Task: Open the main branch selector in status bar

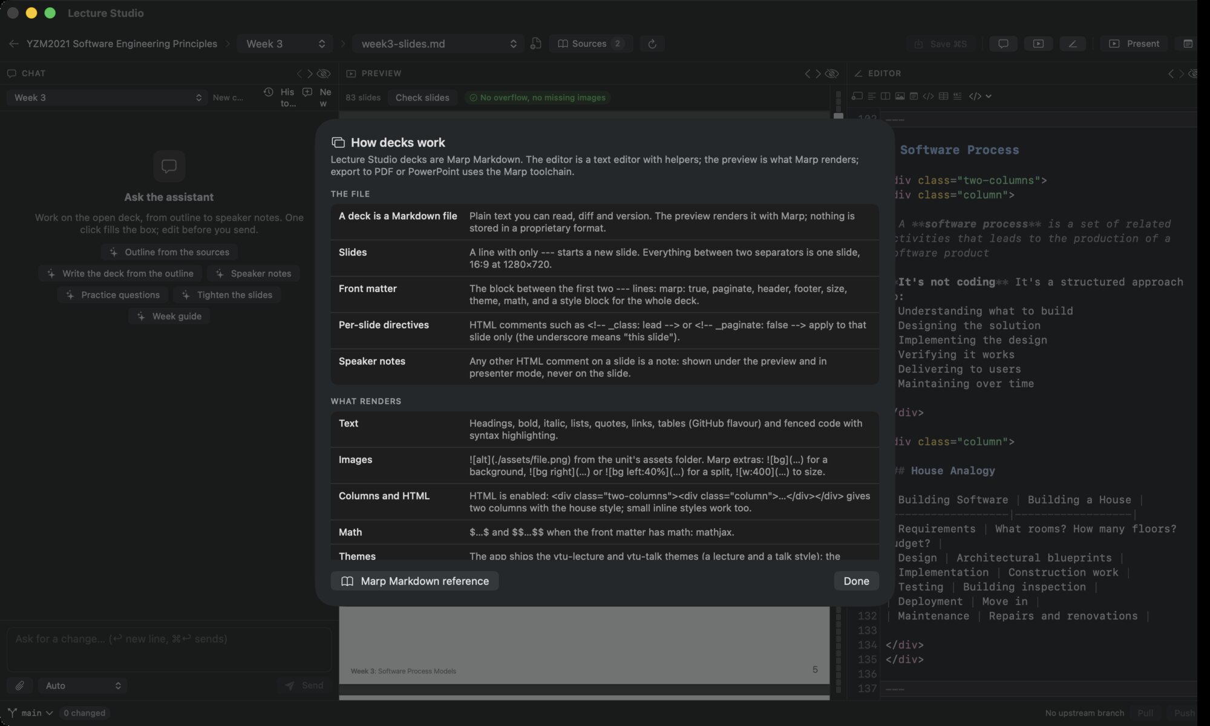Action: [30, 713]
